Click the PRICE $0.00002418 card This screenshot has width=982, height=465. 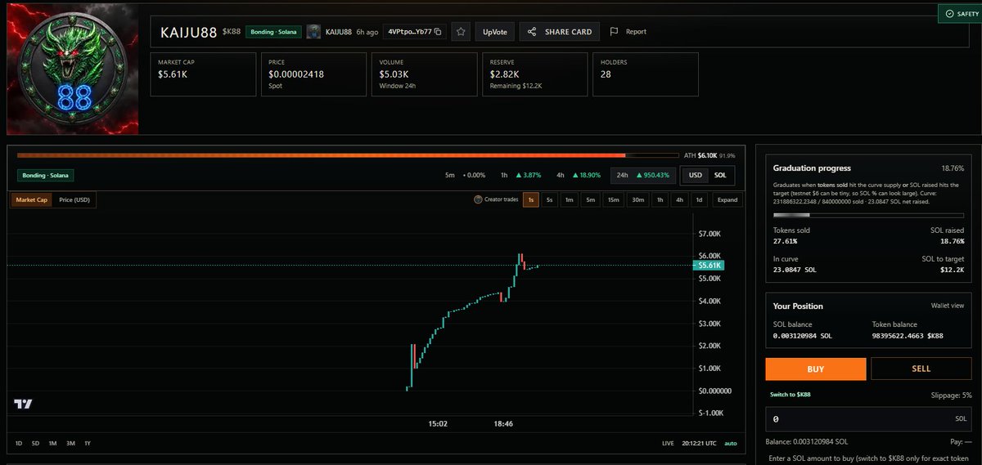point(313,74)
